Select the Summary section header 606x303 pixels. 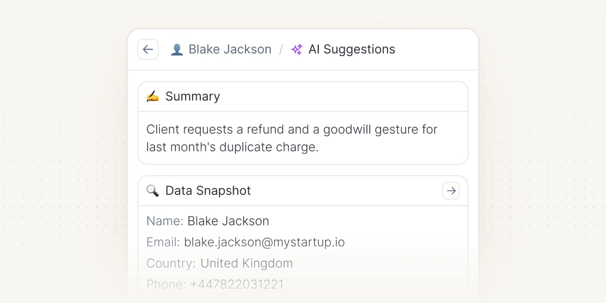tap(303, 96)
